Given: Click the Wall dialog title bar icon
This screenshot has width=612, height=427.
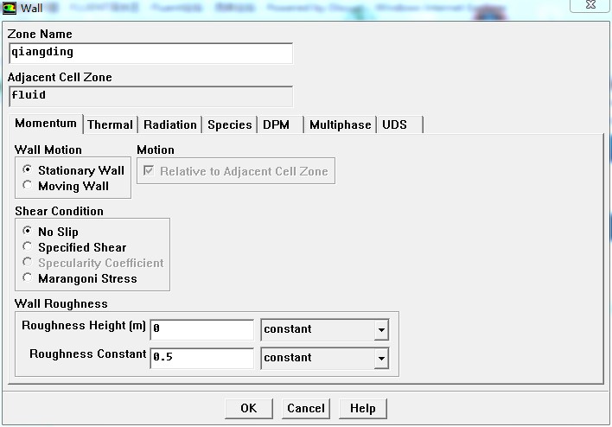Looking at the screenshot, I should pyautogui.click(x=10, y=8).
